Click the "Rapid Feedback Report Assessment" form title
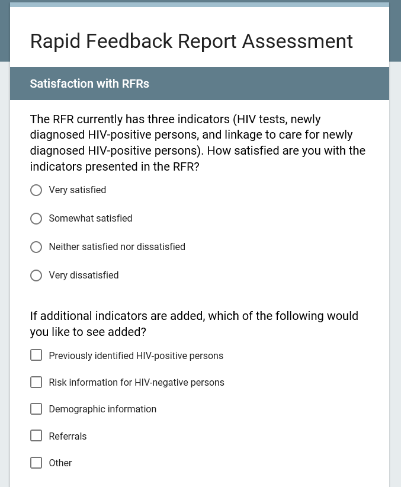This screenshot has height=487, width=401. [191, 41]
